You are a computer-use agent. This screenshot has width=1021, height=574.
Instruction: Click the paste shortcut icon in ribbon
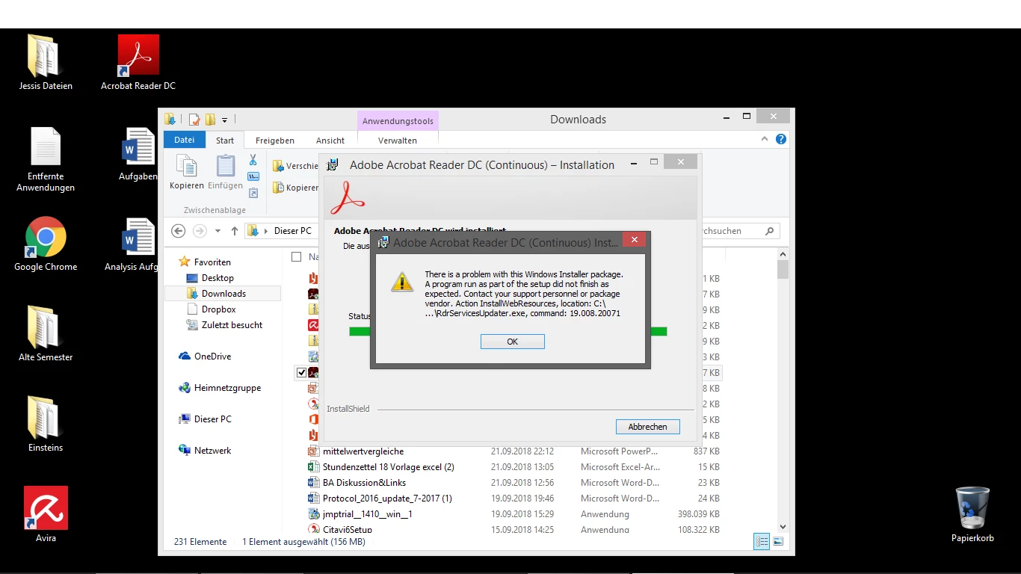pos(253,193)
